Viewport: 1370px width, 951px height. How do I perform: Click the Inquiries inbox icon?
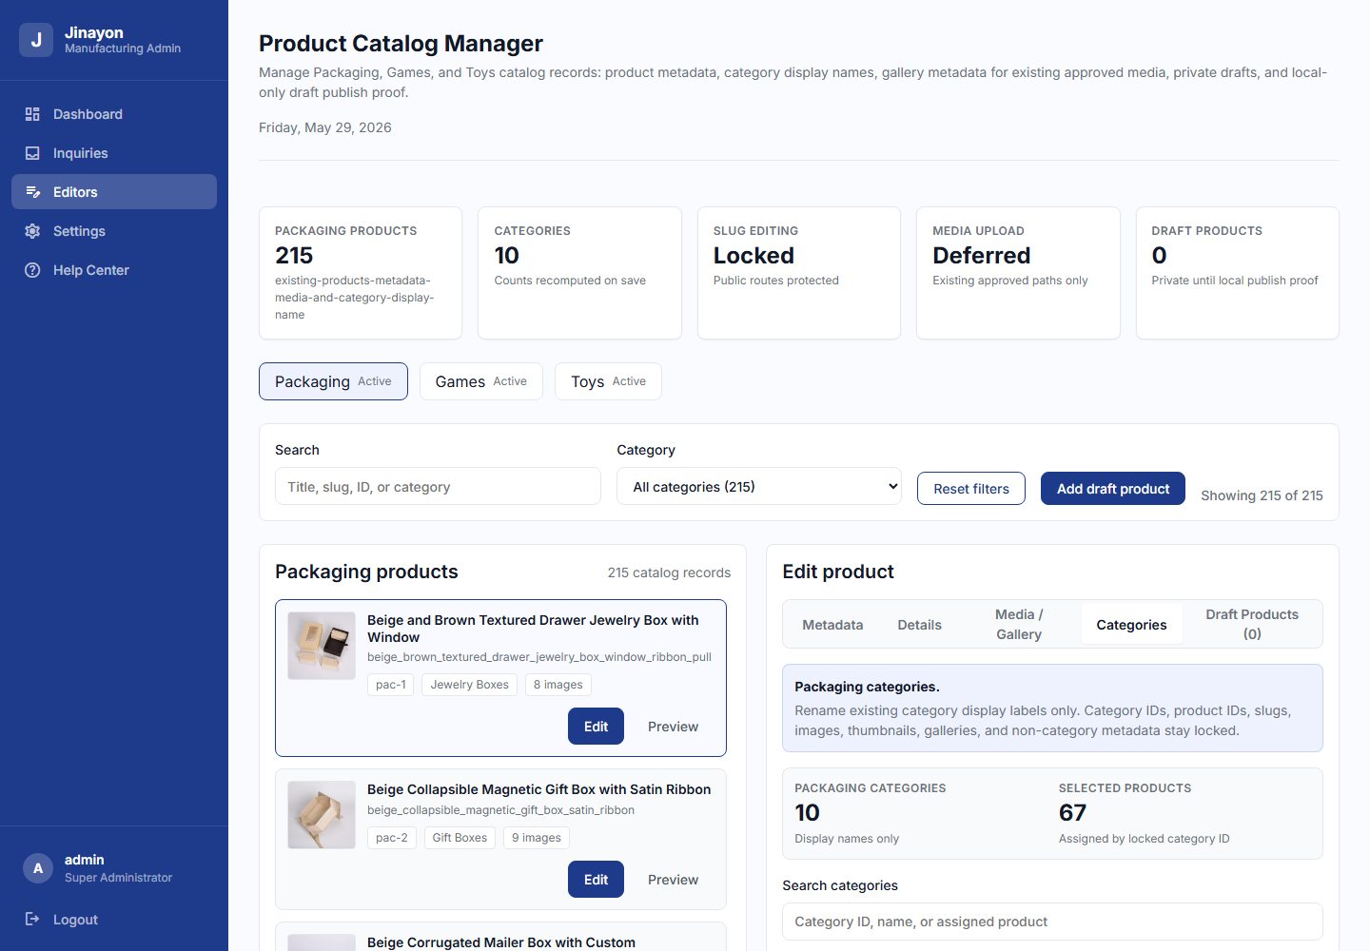click(32, 153)
